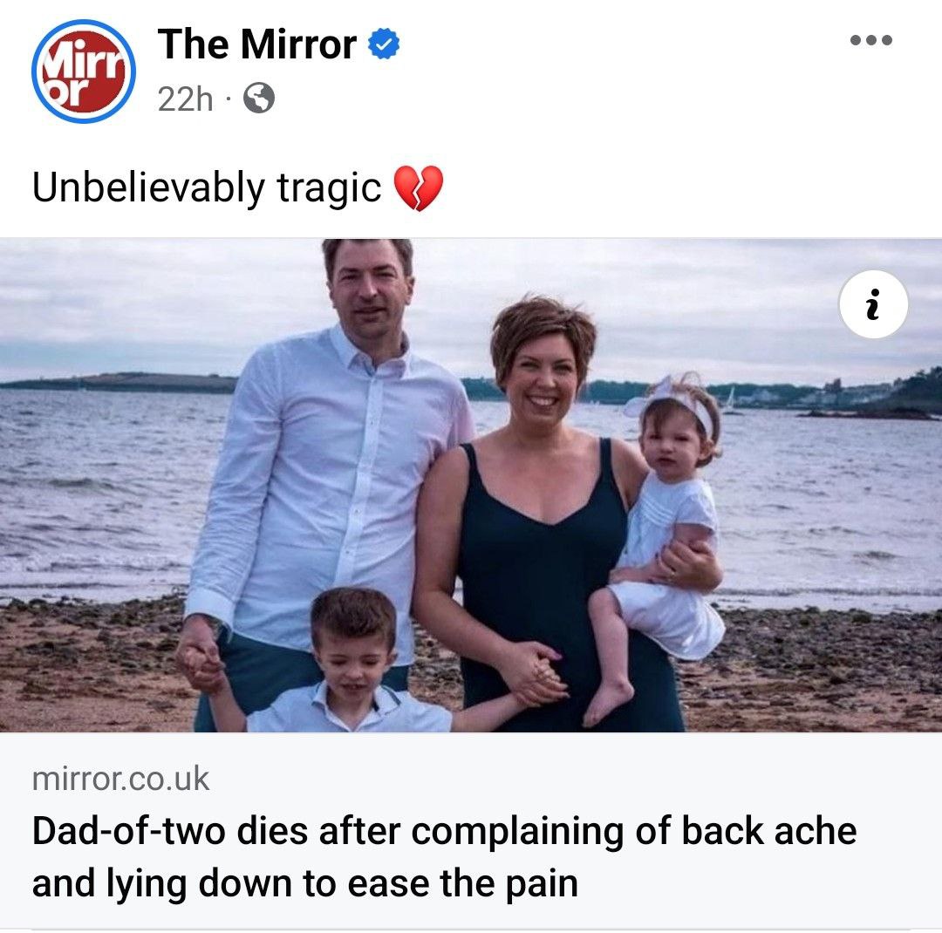Click the broken heart emoji
The width and height of the screenshot is (942, 933).
click(x=419, y=188)
